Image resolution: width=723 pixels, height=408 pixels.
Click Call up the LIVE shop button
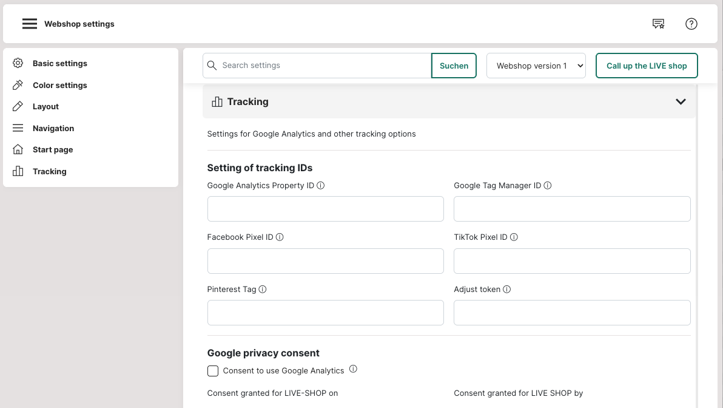pyautogui.click(x=647, y=66)
